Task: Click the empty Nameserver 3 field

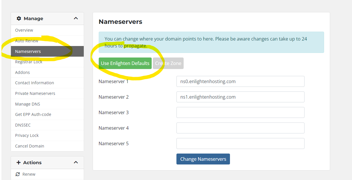Action: pyautogui.click(x=240, y=112)
